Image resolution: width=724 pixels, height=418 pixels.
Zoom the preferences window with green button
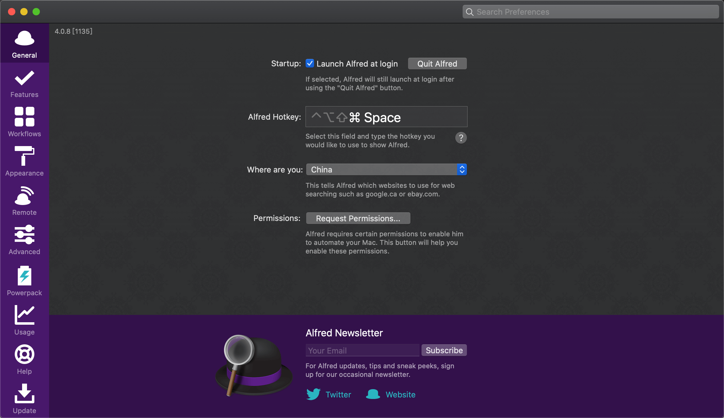36,12
